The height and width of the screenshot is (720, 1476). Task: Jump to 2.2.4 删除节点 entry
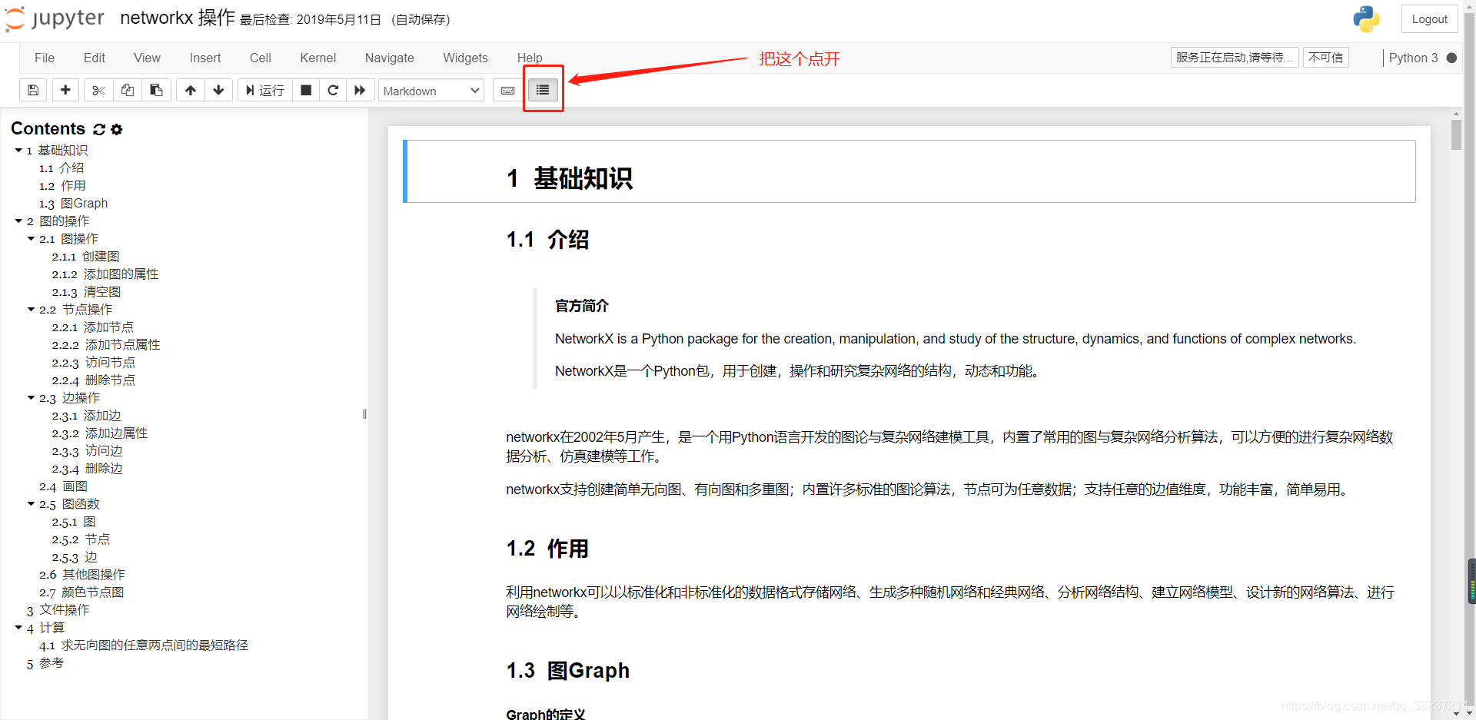click(x=93, y=380)
